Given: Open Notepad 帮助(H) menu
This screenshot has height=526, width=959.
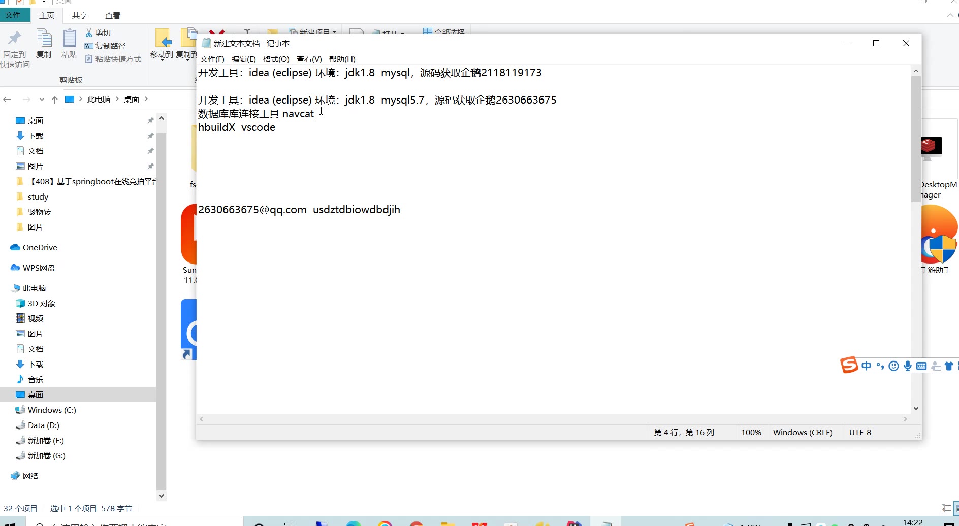Looking at the screenshot, I should point(342,59).
